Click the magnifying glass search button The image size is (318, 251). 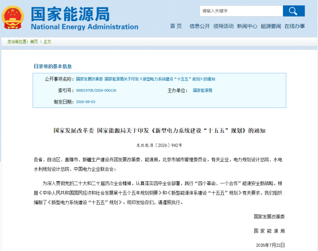tap(294, 11)
